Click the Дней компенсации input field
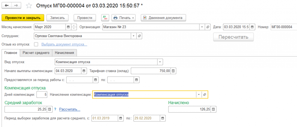 pos(42,95)
